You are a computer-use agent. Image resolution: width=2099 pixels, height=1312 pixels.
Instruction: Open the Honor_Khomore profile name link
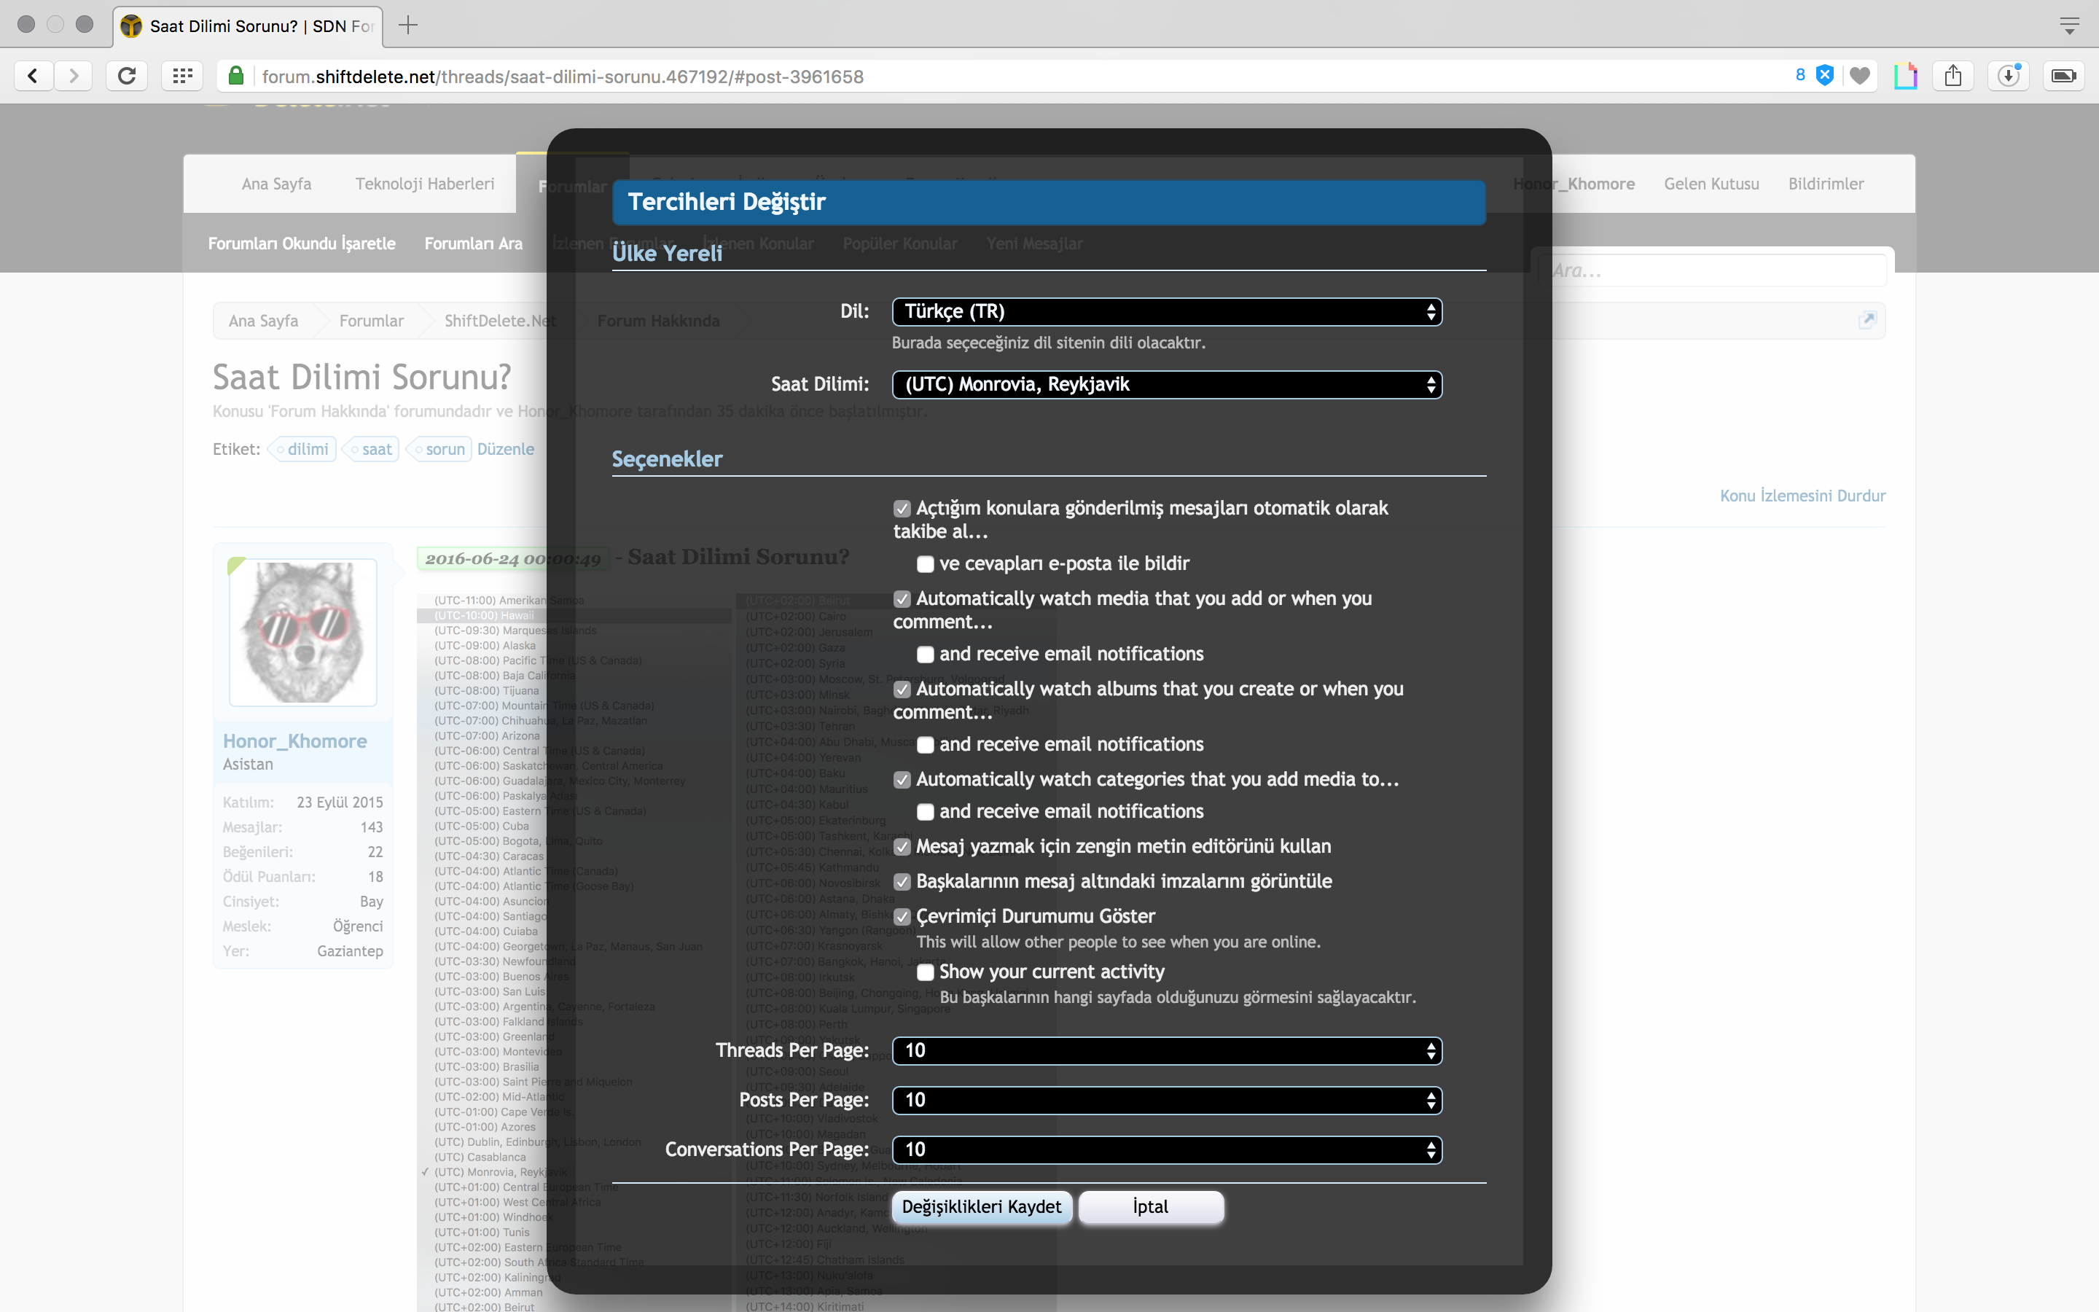coord(295,741)
